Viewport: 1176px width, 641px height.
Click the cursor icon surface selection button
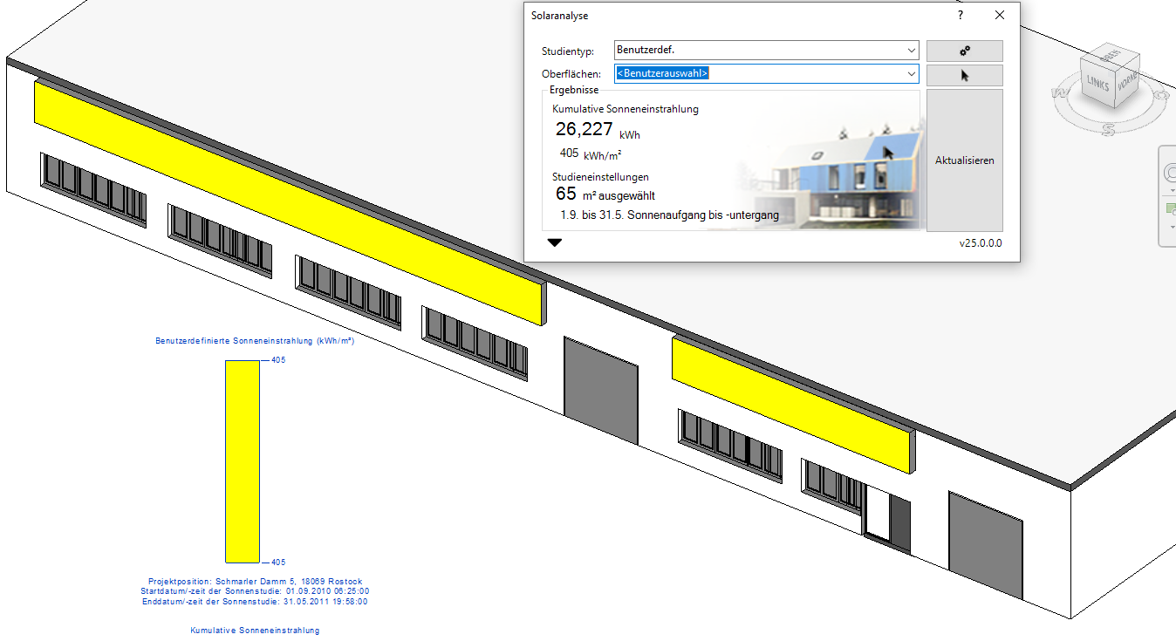[x=964, y=75]
